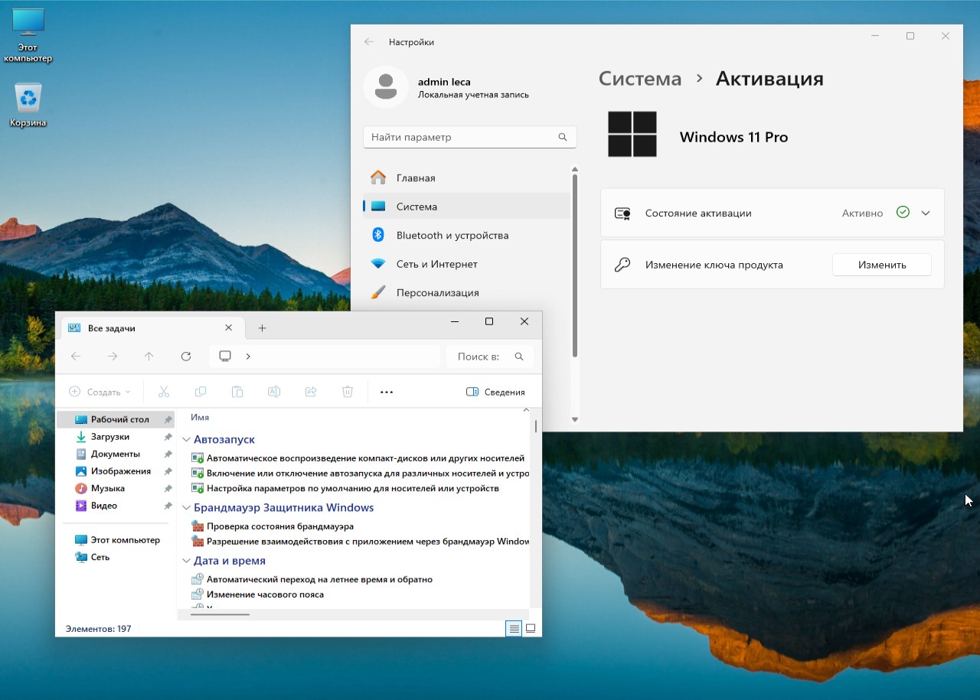Go up one folder level in Explorer
Image resolution: width=980 pixels, height=700 pixels.
point(149,357)
